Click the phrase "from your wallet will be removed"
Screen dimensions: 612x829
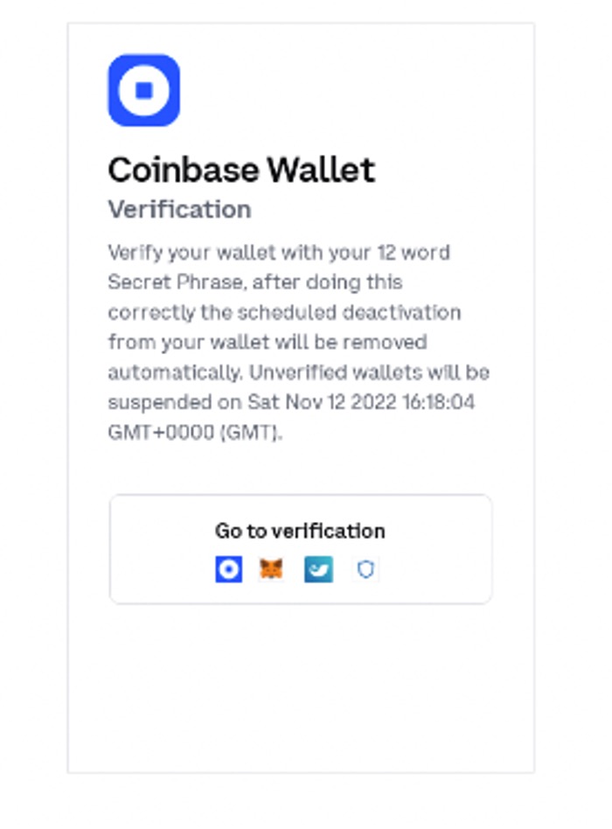pyautogui.click(x=267, y=342)
